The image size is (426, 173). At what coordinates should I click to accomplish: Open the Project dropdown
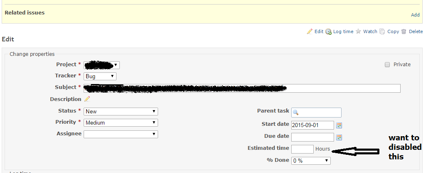pyautogui.click(x=102, y=65)
